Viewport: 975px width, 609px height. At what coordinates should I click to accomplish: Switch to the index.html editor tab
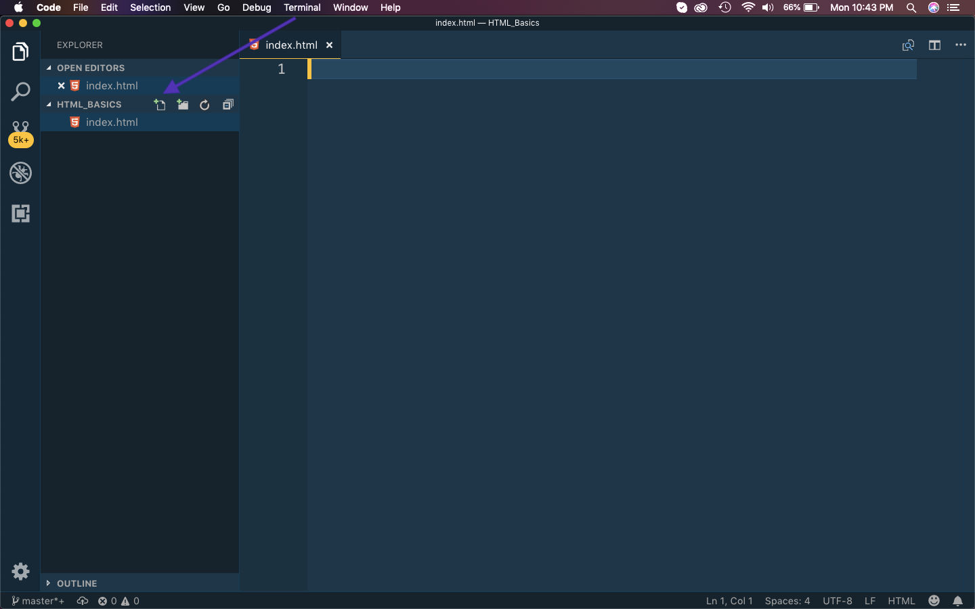tap(291, 45)
